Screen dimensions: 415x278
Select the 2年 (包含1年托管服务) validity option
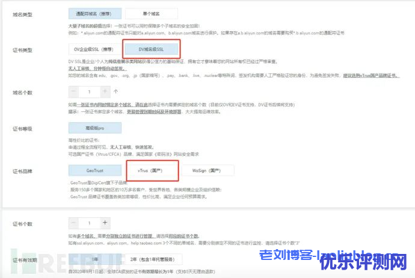coord(152,259)
